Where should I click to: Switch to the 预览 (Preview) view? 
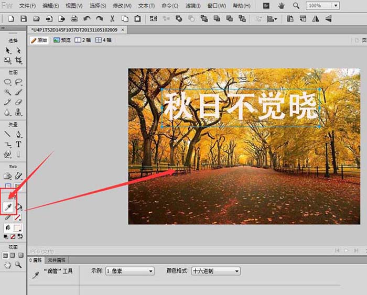pyautogui.click(x=62, y=40)
